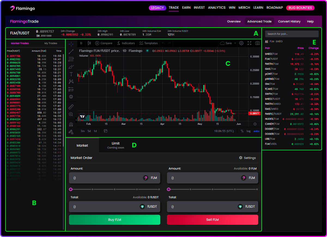
Task: Open the XABCD Pattern tool
Action: [x=71, y=81]
